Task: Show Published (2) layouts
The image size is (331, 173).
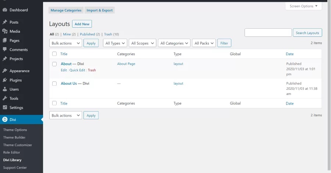Action: click(90, 34)
